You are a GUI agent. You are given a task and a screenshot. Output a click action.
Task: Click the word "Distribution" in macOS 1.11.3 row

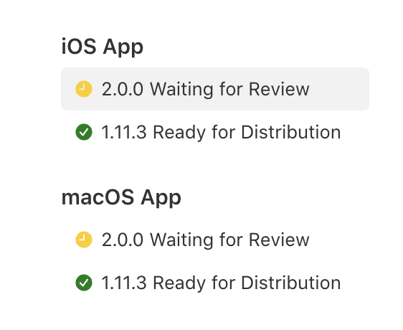pyautogui.click(x=291, y=283)
